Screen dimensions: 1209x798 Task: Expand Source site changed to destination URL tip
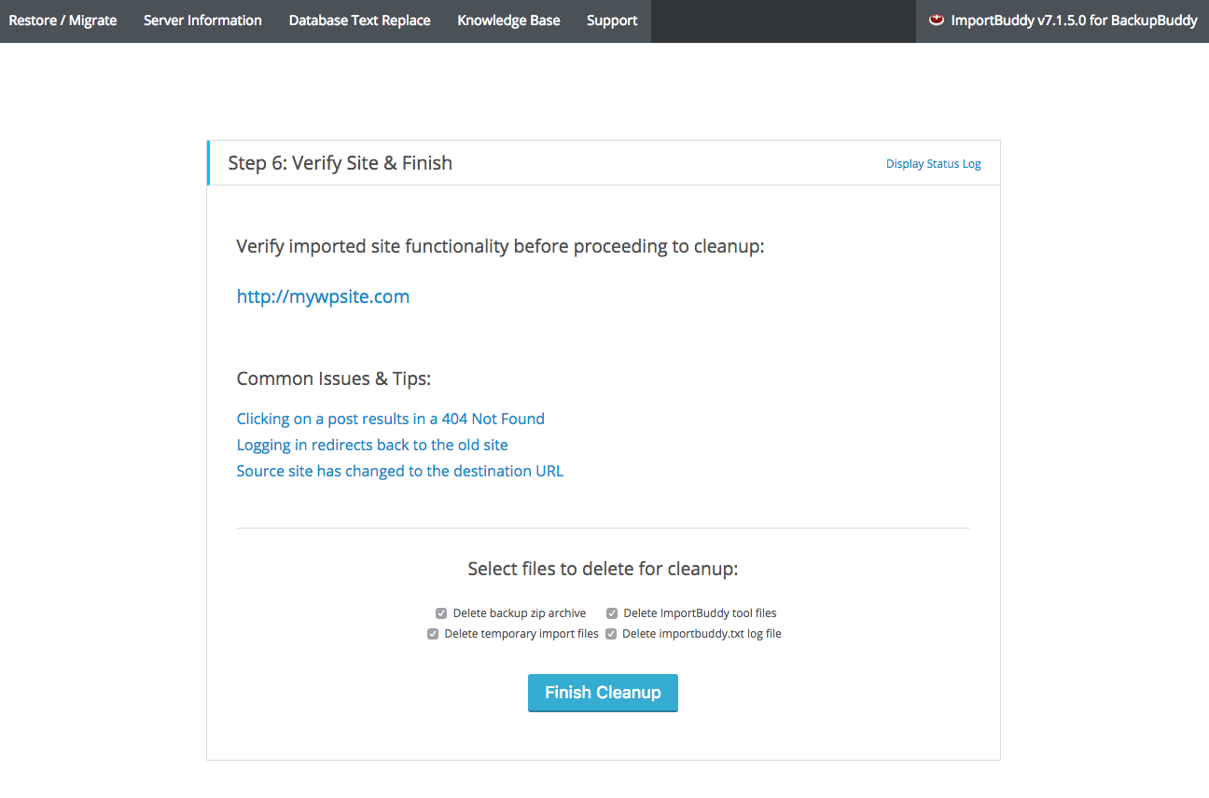(400, 471)
